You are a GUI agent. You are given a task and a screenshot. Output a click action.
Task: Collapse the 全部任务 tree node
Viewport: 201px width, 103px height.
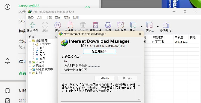tap(30, 41)
